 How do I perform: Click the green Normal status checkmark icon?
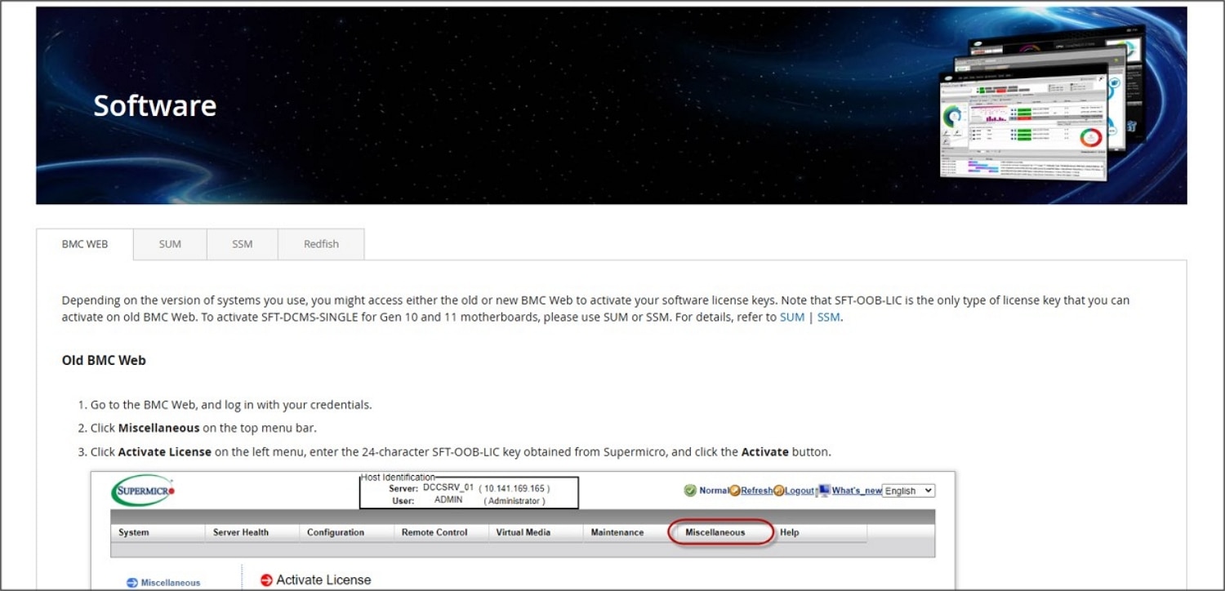point(690,491)
